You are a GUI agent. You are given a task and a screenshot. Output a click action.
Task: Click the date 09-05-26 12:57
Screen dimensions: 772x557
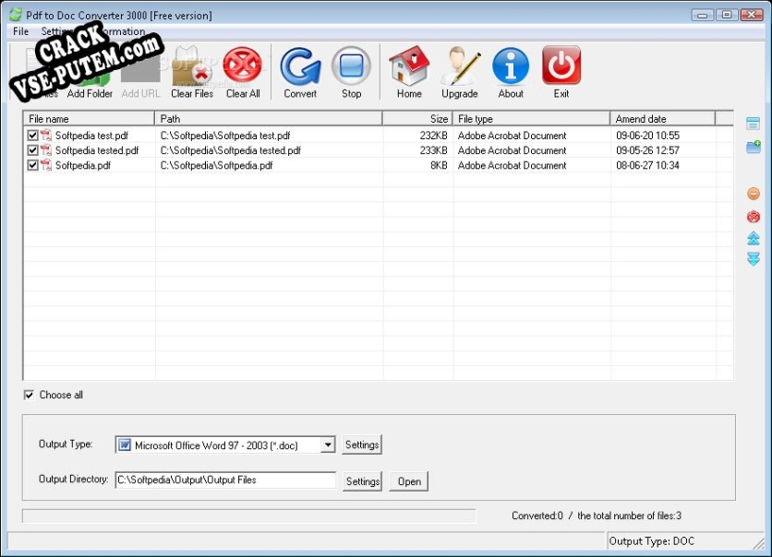(x=647, y=150)
